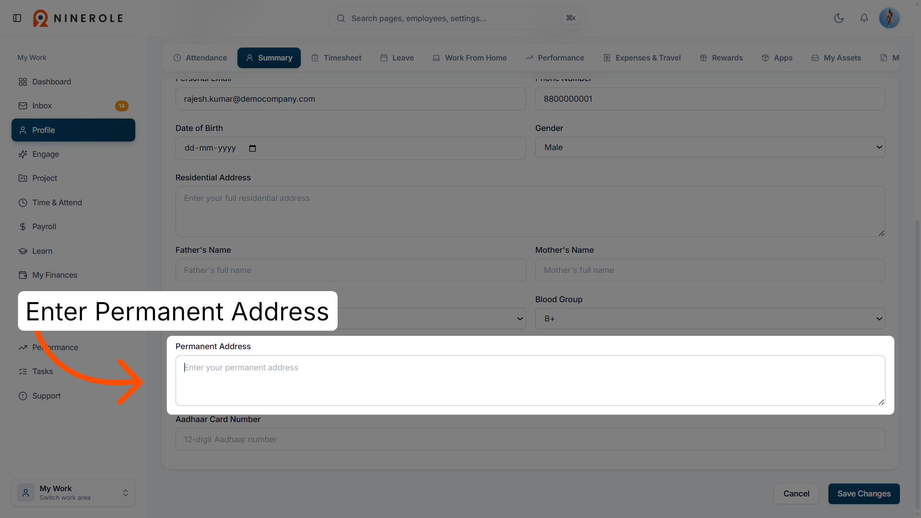The image size is (921, 518).
Task: Expand the Gender dropdown
Action: [710, 147]
